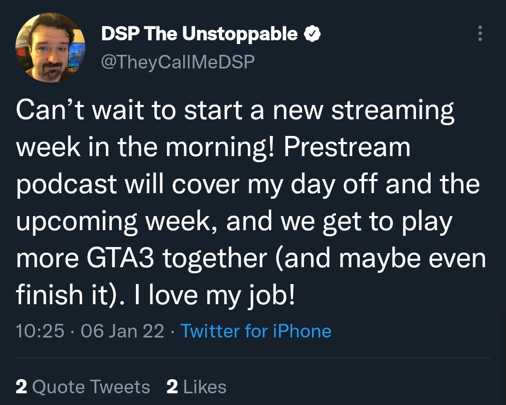The height and width of the screenshot is (405, 506).
Task: Click the number before Quote Tweets
Action: pos(21,387)
